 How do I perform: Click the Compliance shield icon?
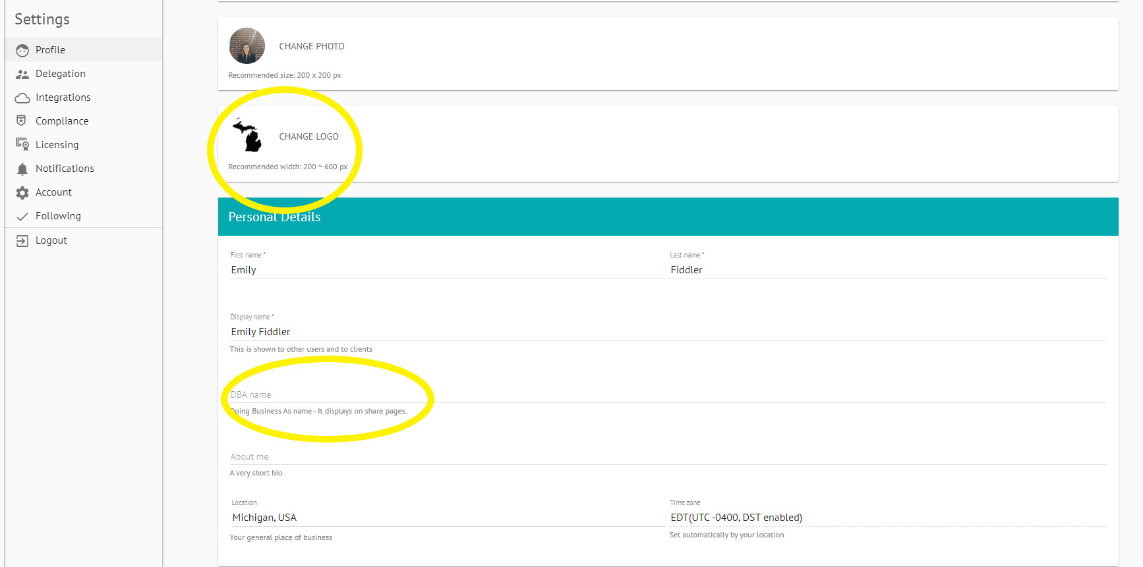click(x=22, y=121)
